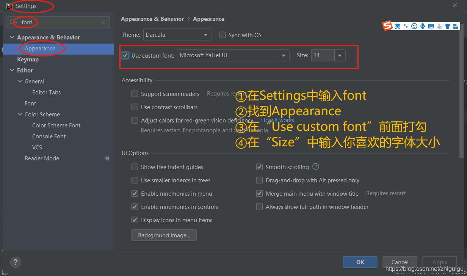The image size is (467, 276).
Task: Open the How it works link
Action: tap(277, 120)
